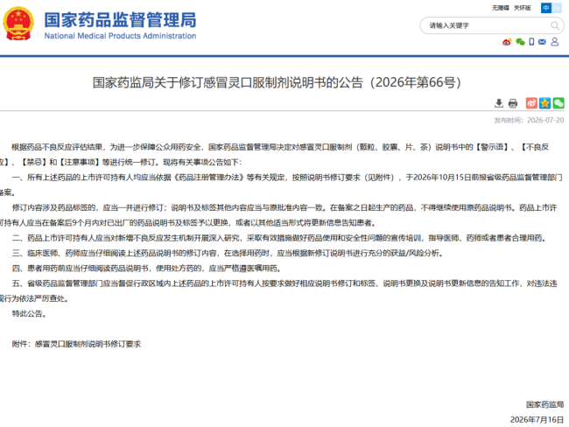Open the 无障碍 accessibility link
569x427 pixels.
pyautogui.click(x=501, y=8)
